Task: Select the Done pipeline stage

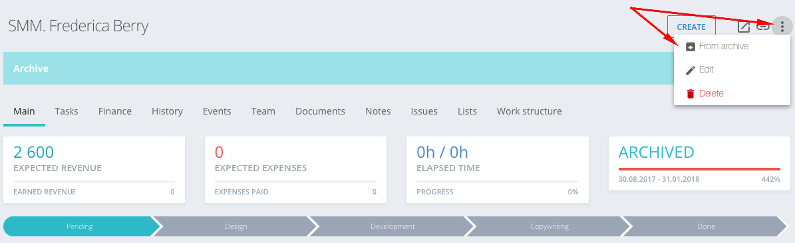Action: [x=706, y=226]
